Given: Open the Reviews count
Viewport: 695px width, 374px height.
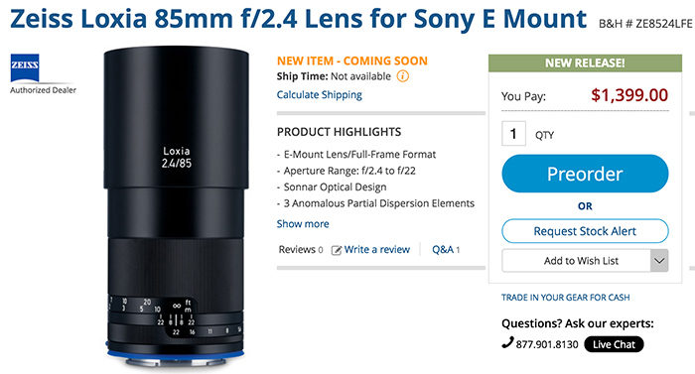Looking at the screenshot, I should pos(301,249).
